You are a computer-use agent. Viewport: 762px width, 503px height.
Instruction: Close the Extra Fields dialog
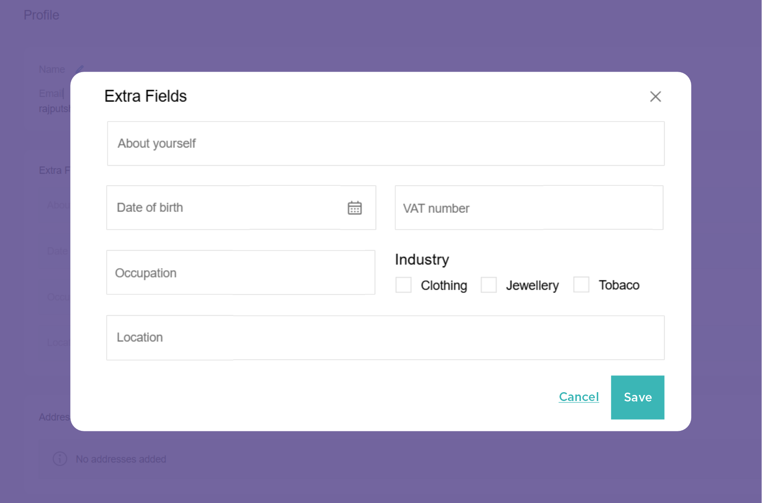(x=655, y=96)
